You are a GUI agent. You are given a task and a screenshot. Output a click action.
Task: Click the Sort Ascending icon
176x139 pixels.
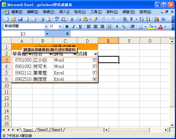pos(141,19)
